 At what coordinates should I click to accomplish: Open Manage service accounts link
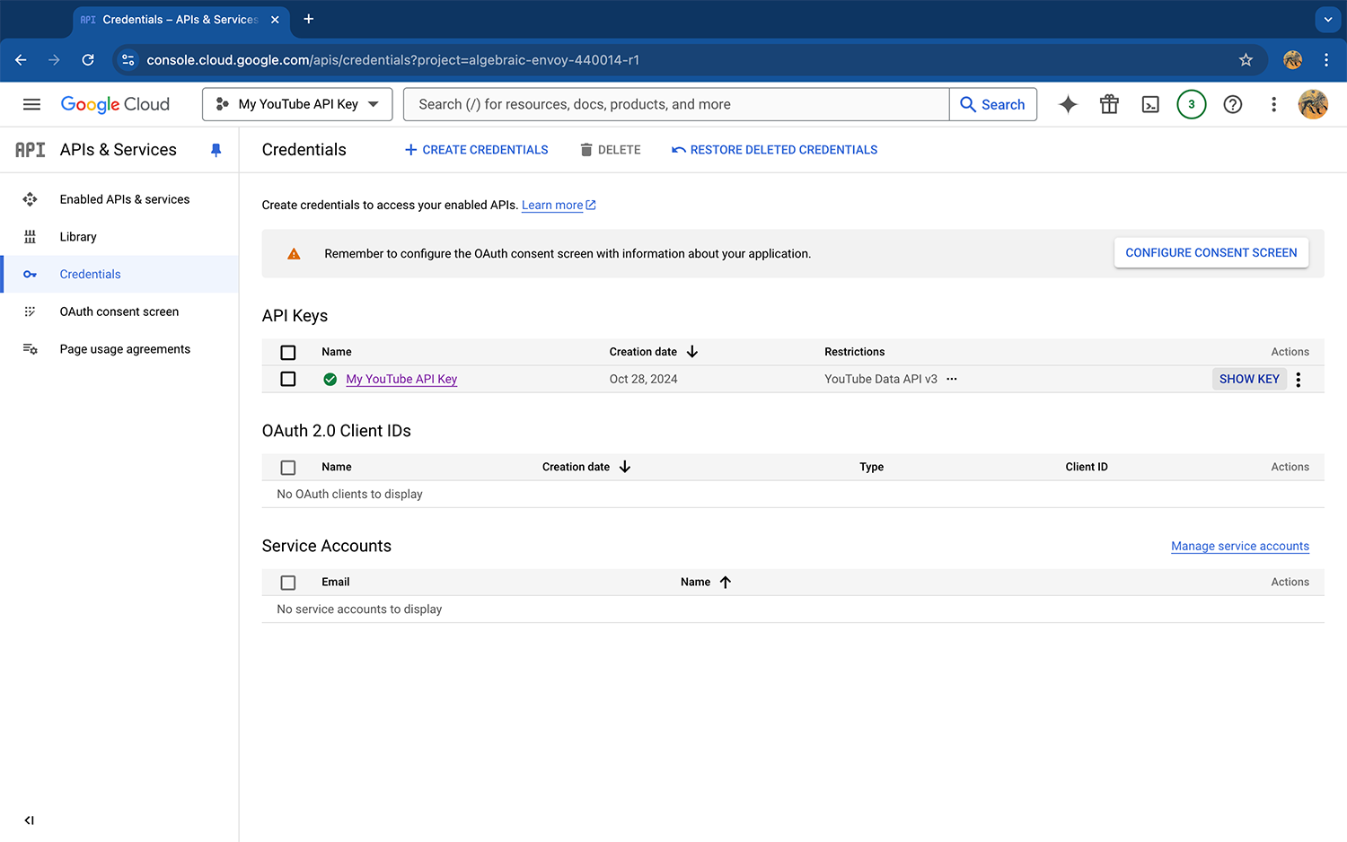click(1240, 546)
